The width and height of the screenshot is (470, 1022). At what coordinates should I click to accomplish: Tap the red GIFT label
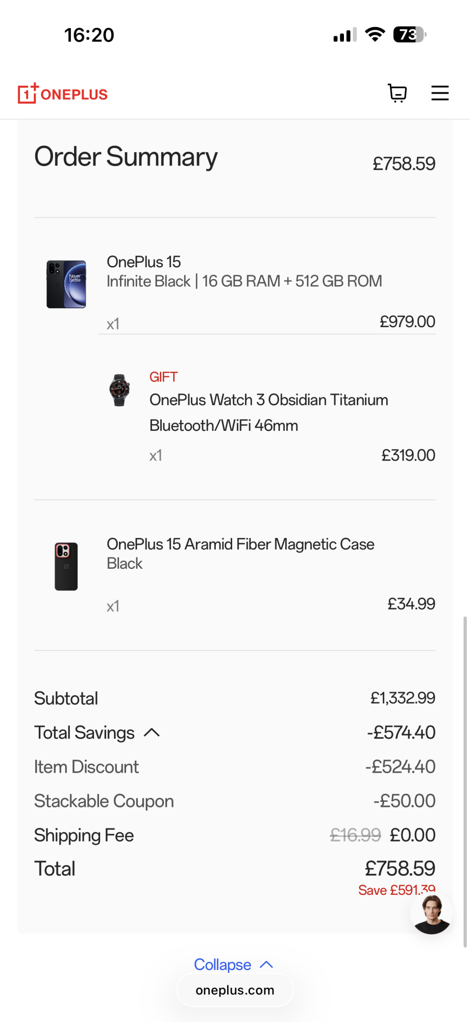(163, 377)
